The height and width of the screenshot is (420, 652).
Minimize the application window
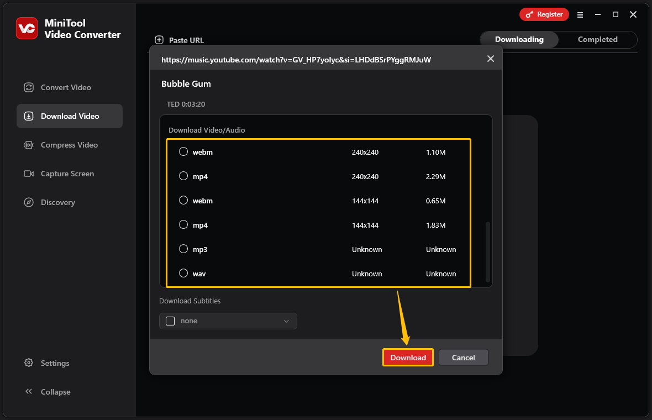[597, 14]
